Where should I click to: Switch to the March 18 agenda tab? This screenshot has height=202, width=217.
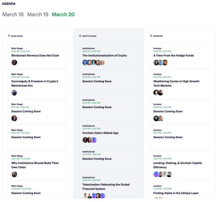point(13,14)
